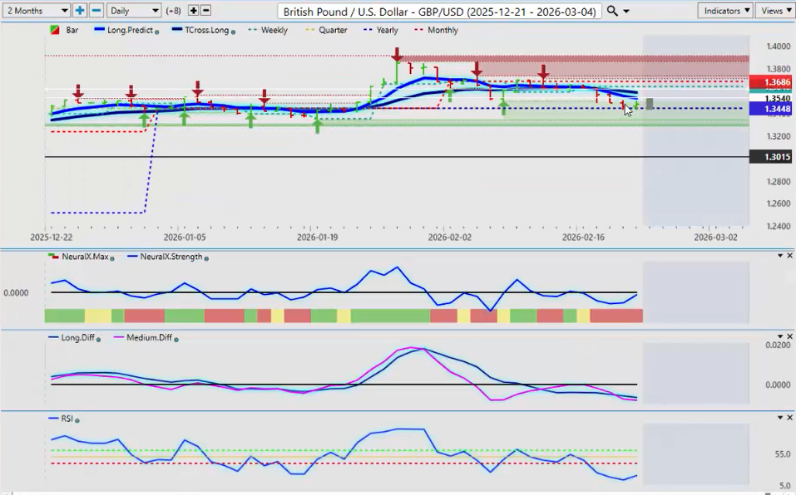Toggle the TCross.Long line in the legend
This screenshot has width=796, height=495.
202,30
